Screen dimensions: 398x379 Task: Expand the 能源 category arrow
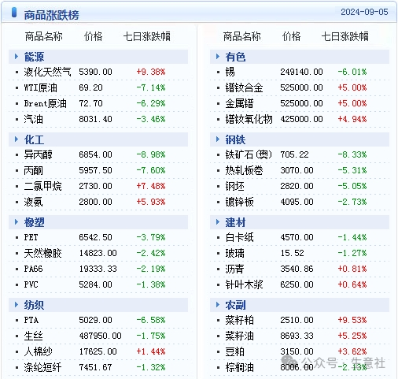[x=17, y=57]
